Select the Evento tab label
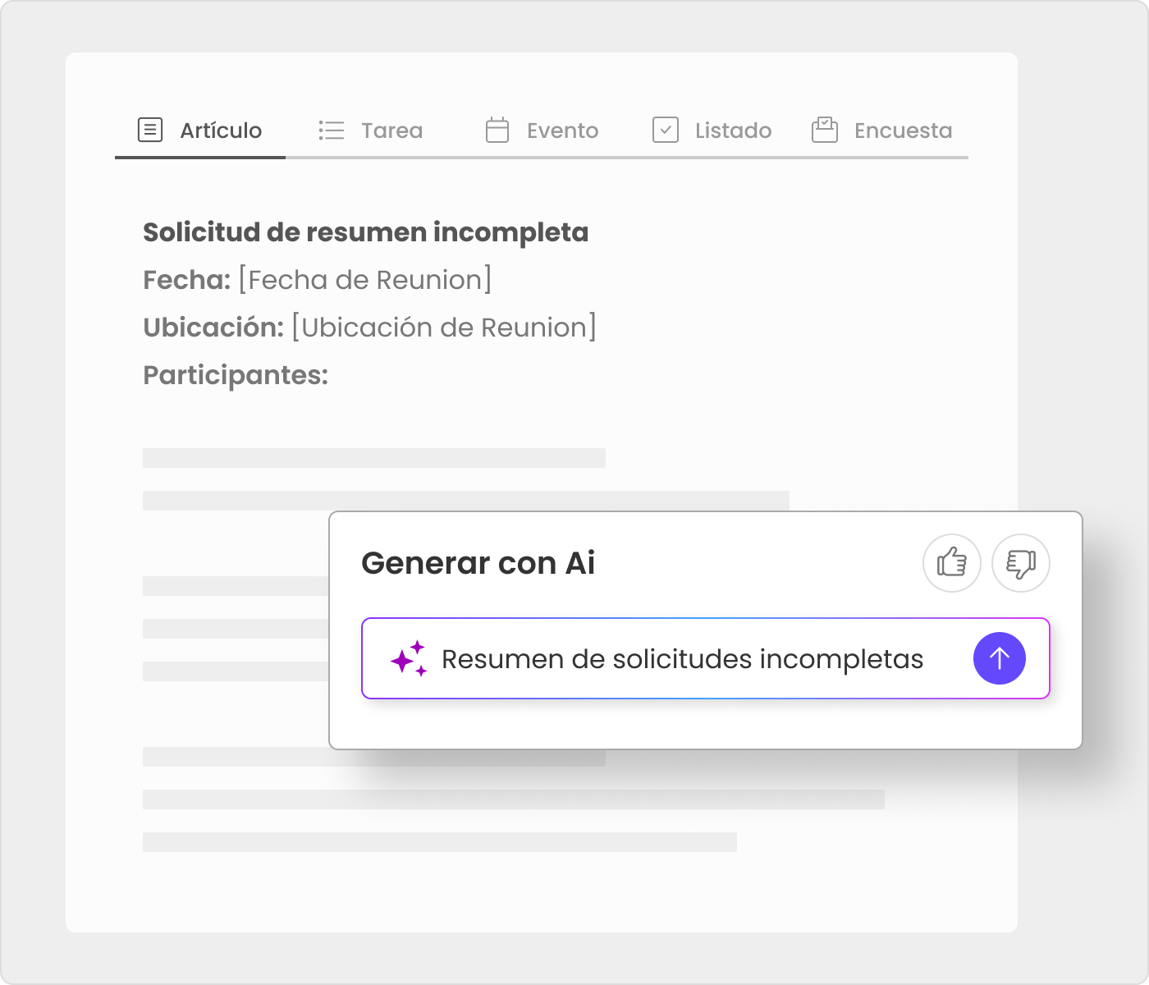The height and width of the screenshot is (985, 1149). pyautogui.click(x=562, y=131)
